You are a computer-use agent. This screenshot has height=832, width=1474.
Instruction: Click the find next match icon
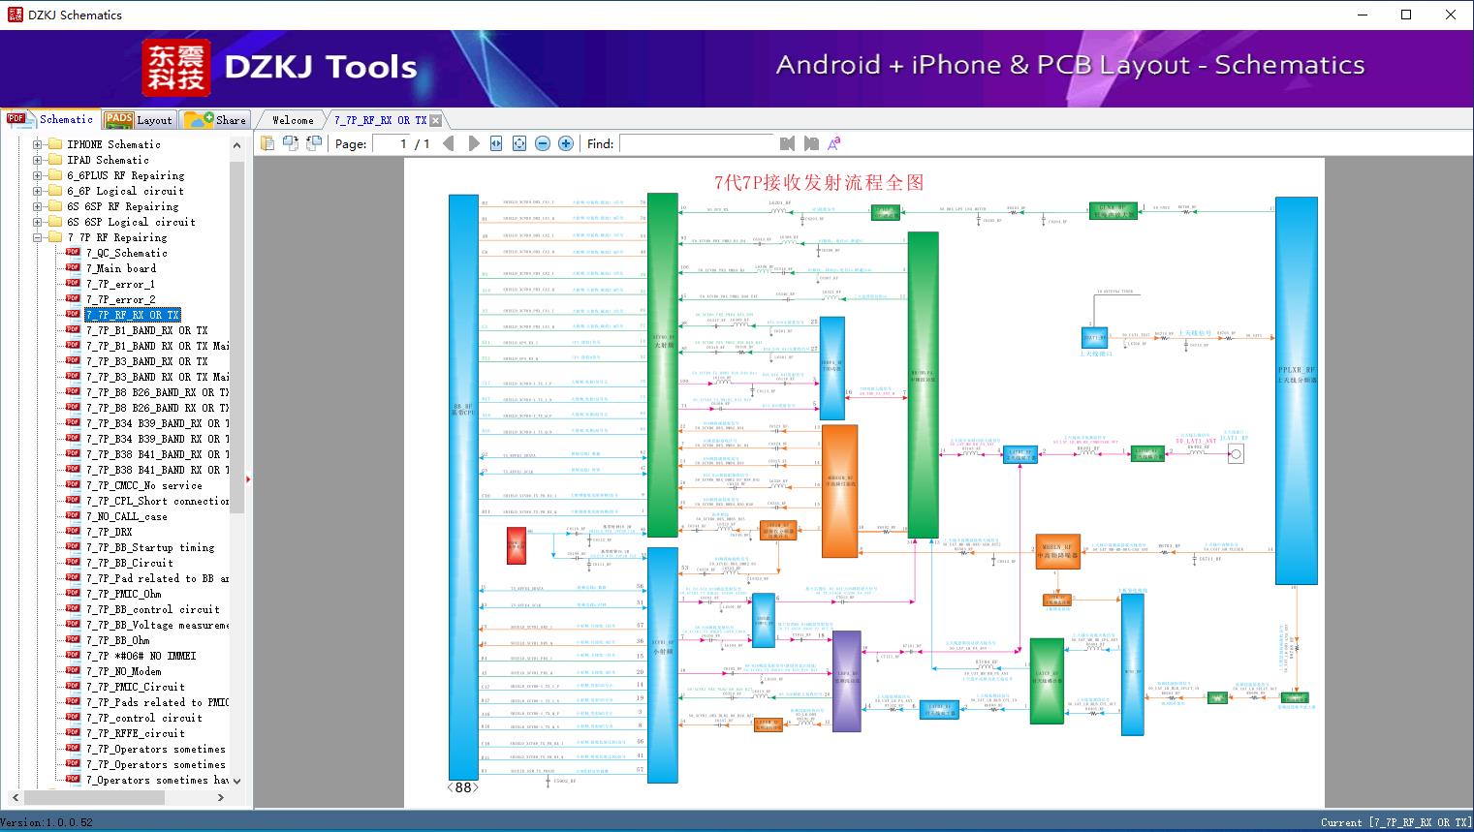coord(811,143)
